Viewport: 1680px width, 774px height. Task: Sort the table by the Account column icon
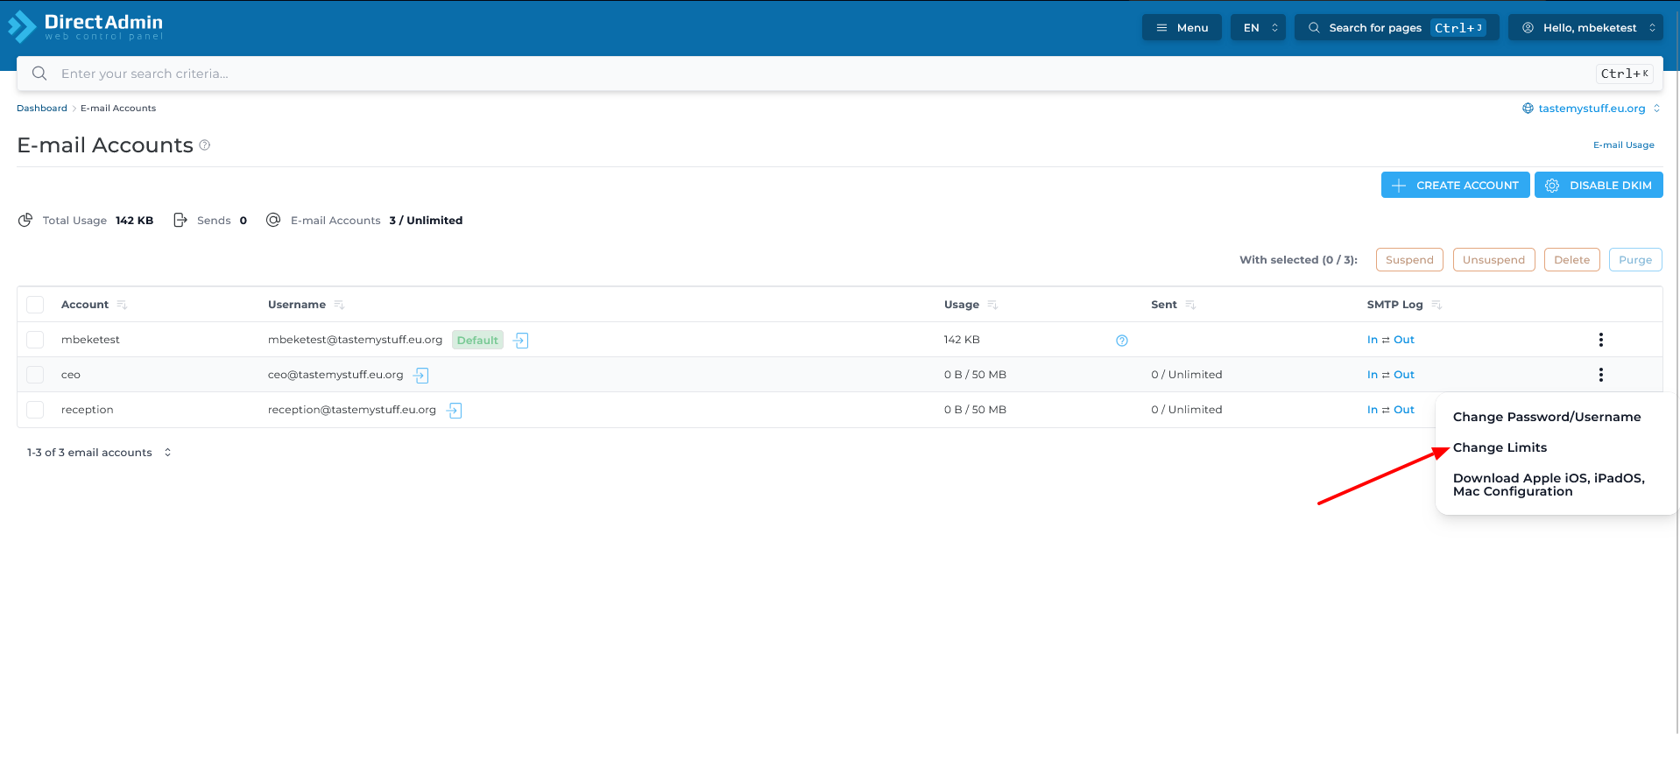[x=122, y=305]
